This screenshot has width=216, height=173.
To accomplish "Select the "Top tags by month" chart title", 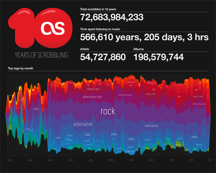I will (x=21, y=68).
